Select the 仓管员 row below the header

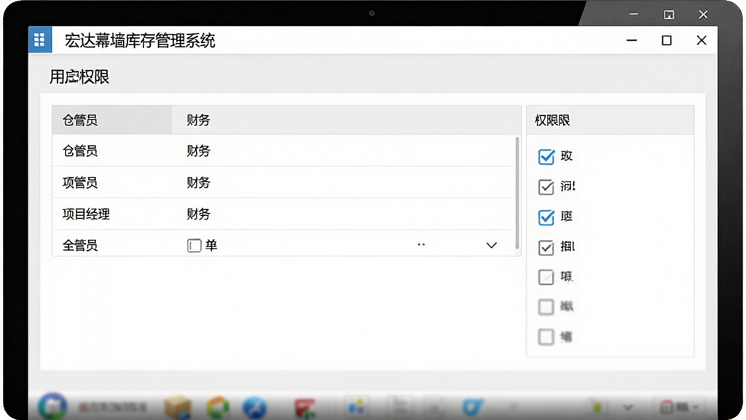pos(283,151)
